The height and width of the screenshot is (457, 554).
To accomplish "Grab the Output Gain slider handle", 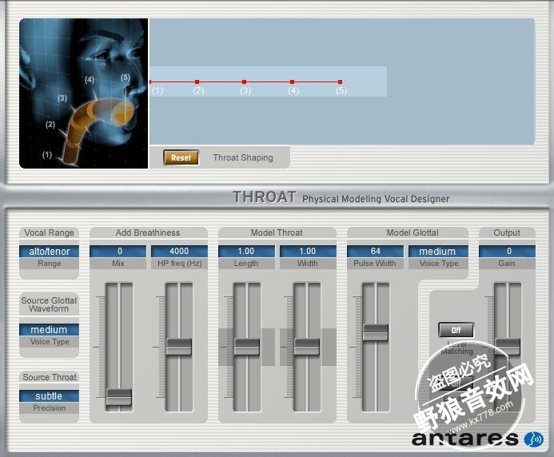I will click(x=508, y=347).
